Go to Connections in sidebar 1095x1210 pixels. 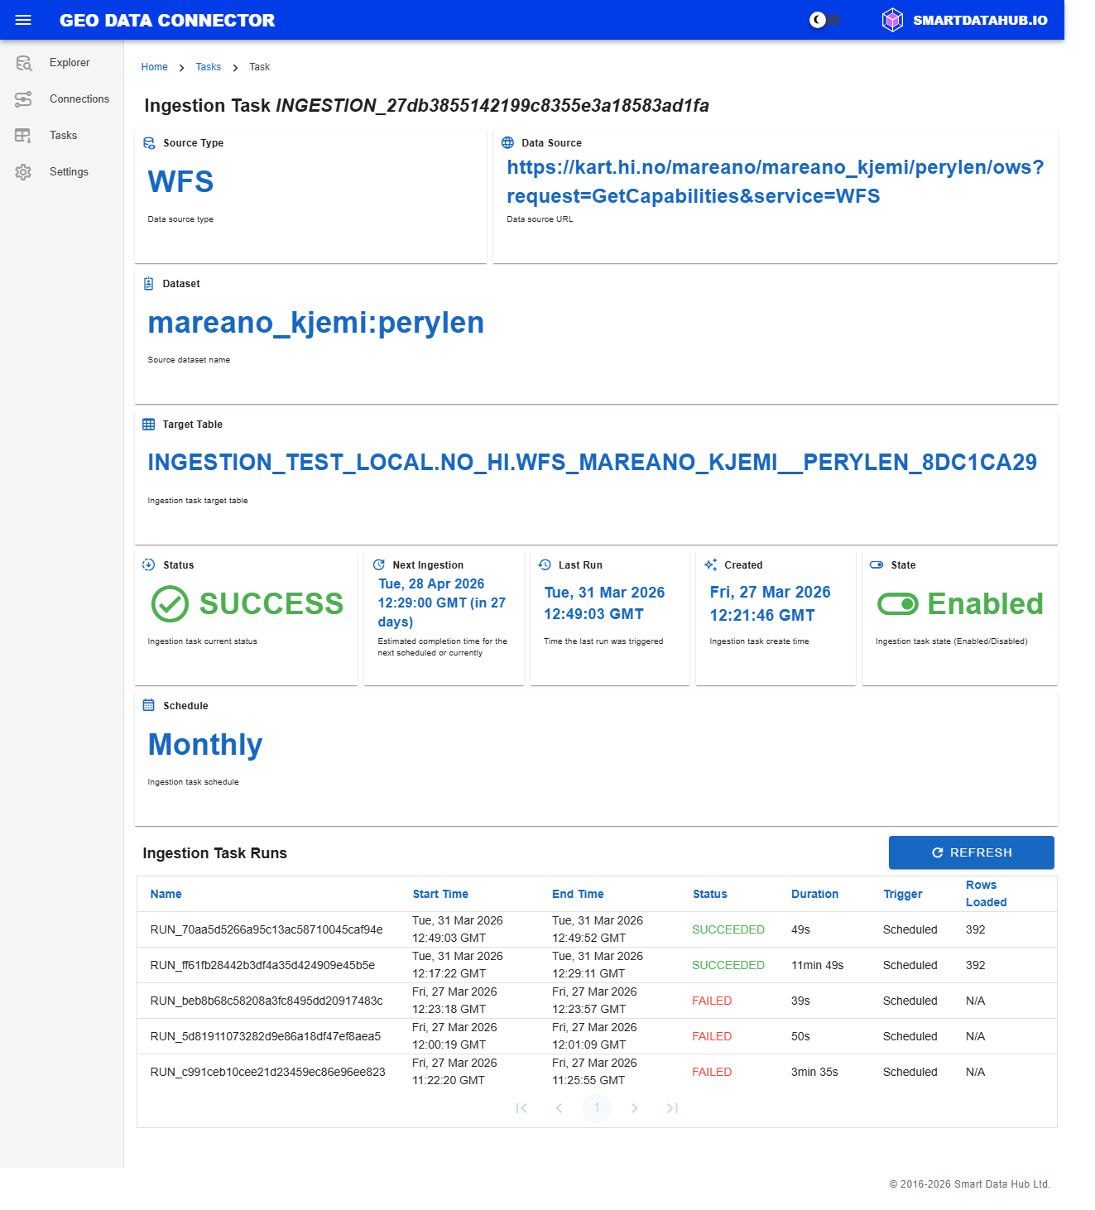pyautogui.click(x=79, y=99)
